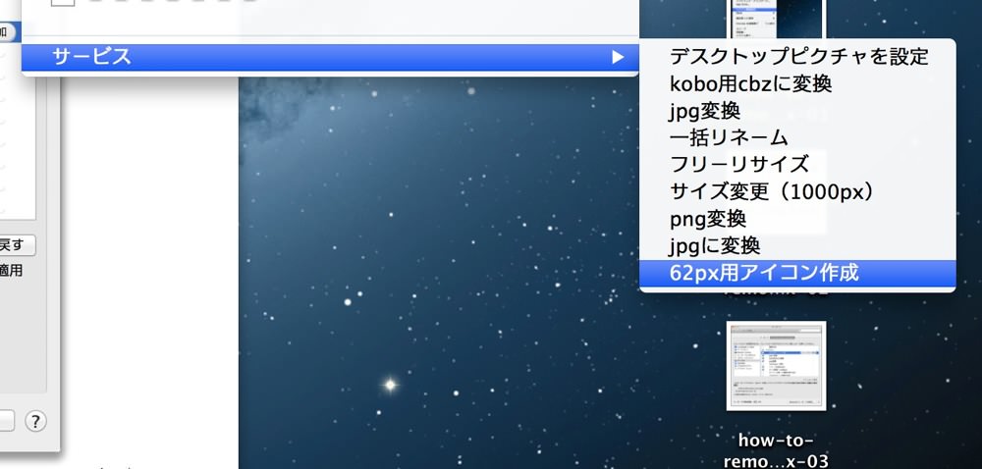Image resolution: width=982 pixels, height=469 pixels.
Task: Click the how-to-remo…x-03 file name
Action: coord(776,451)
